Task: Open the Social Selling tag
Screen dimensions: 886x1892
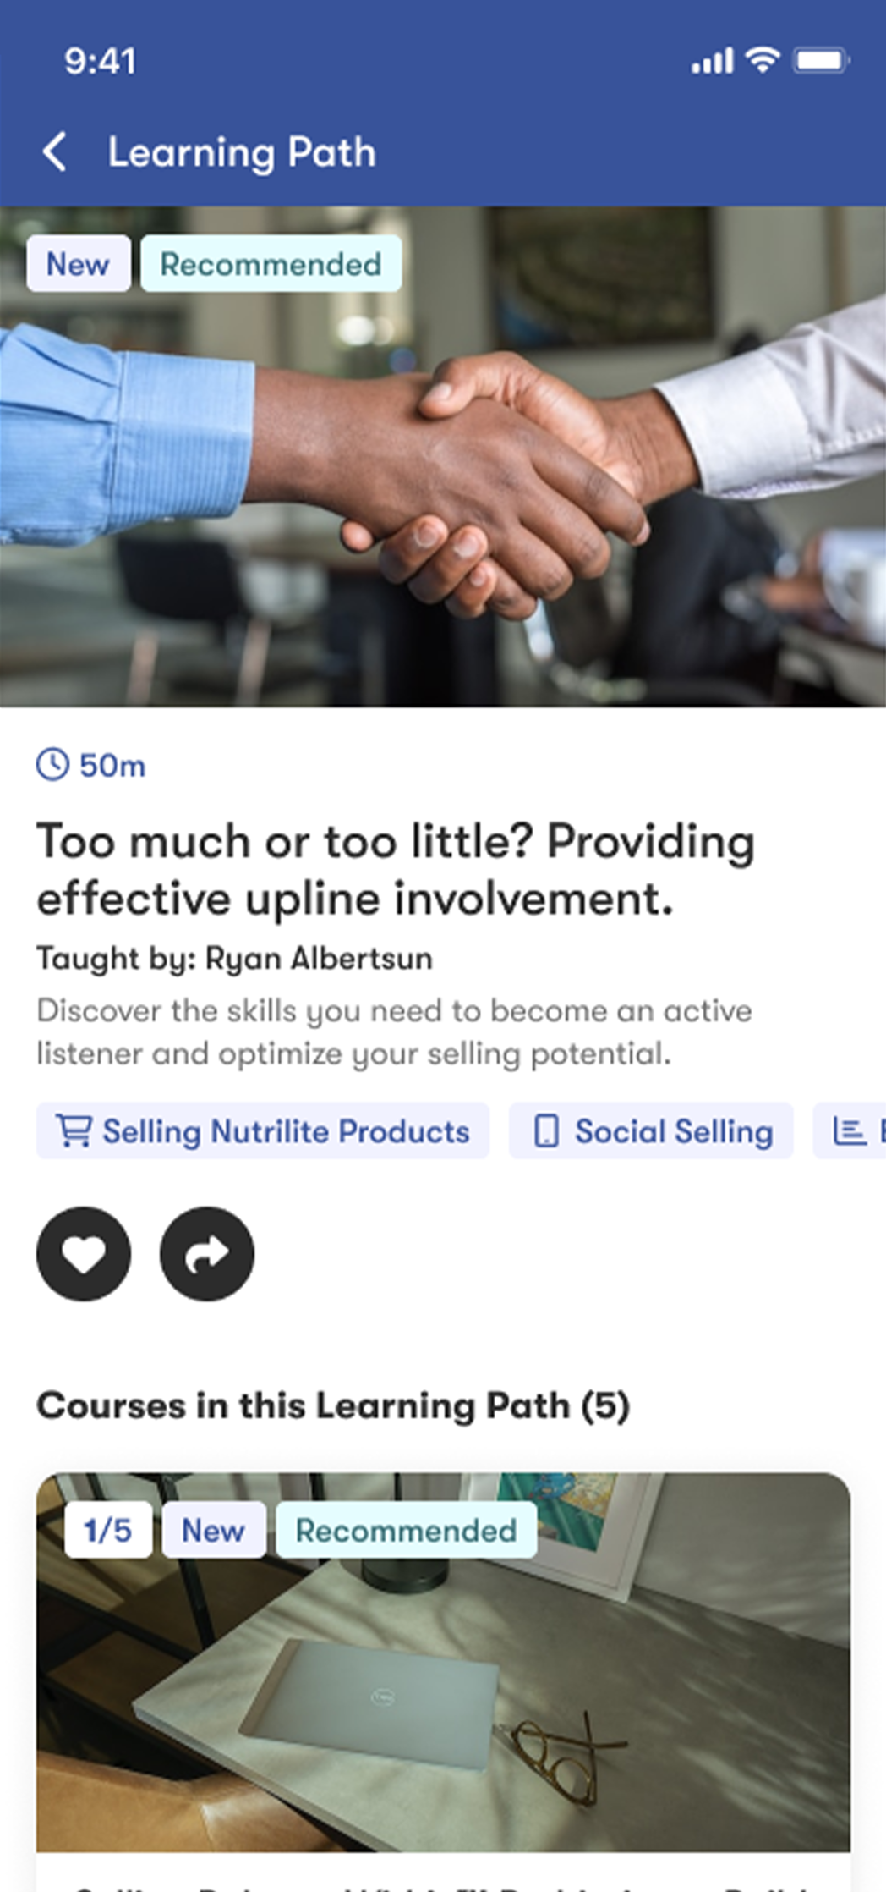Action: pos(651,1131)
